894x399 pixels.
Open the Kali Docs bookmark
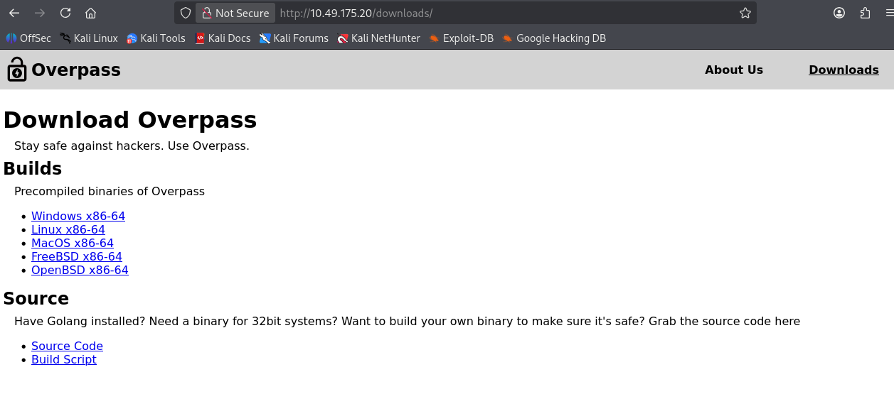(x=223, y=38)
